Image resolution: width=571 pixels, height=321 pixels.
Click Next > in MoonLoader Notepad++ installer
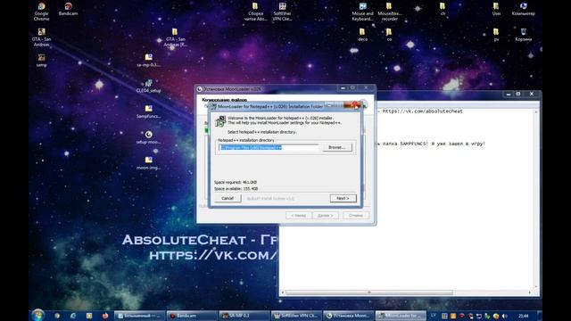click(x=343, y=198)
